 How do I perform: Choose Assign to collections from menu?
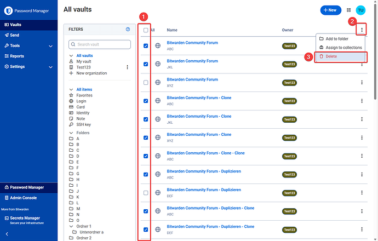point(340,48)
